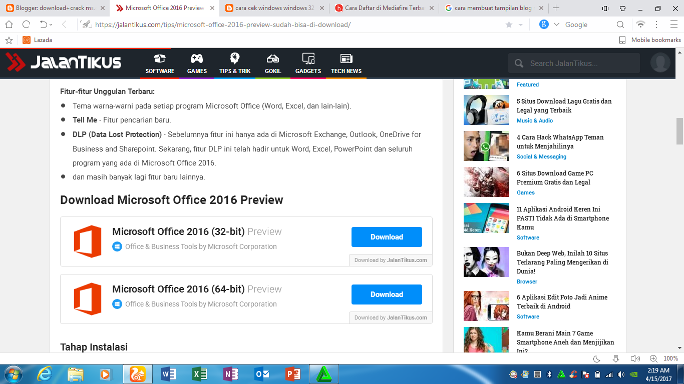Viewport: 684px width, 384px height.
Task: Switch to Blogger download+crack tab
Action: point(55,8)
